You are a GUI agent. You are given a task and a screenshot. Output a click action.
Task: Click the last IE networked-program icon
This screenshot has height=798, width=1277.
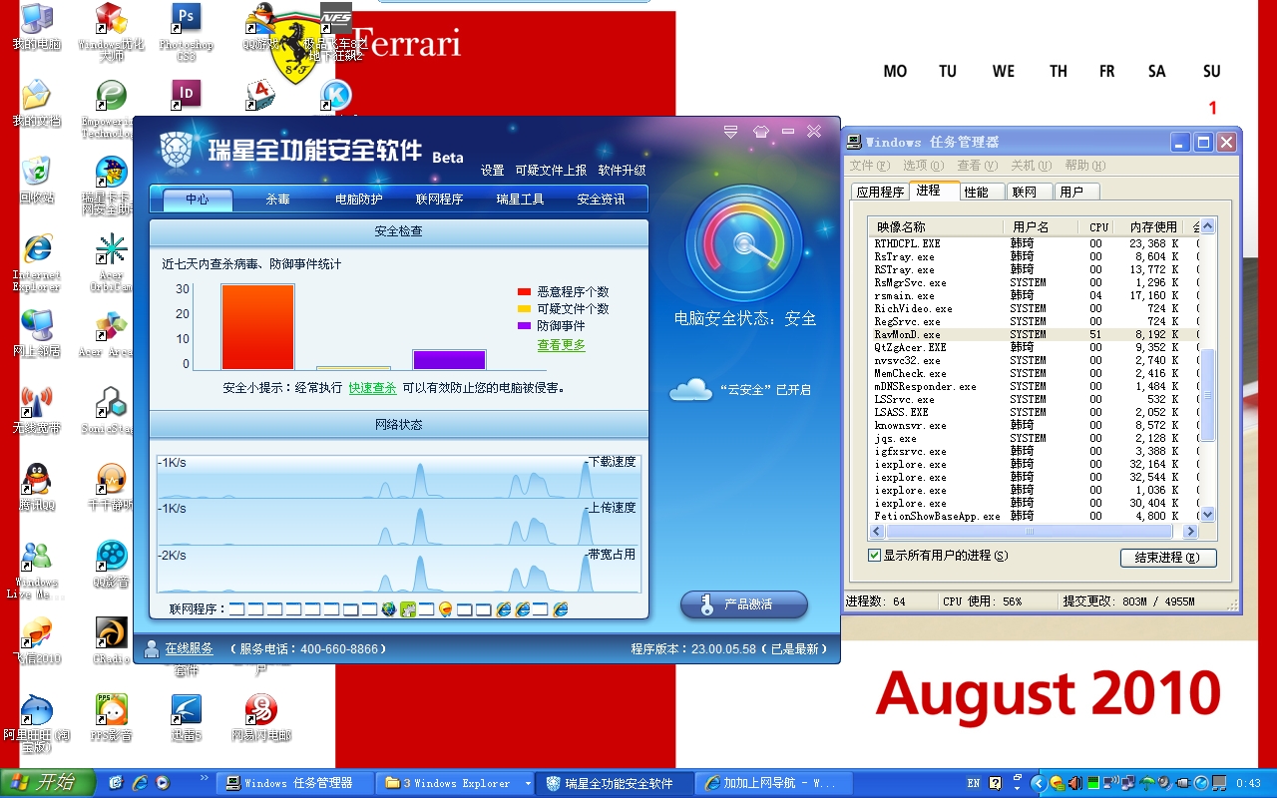point(561,608)
